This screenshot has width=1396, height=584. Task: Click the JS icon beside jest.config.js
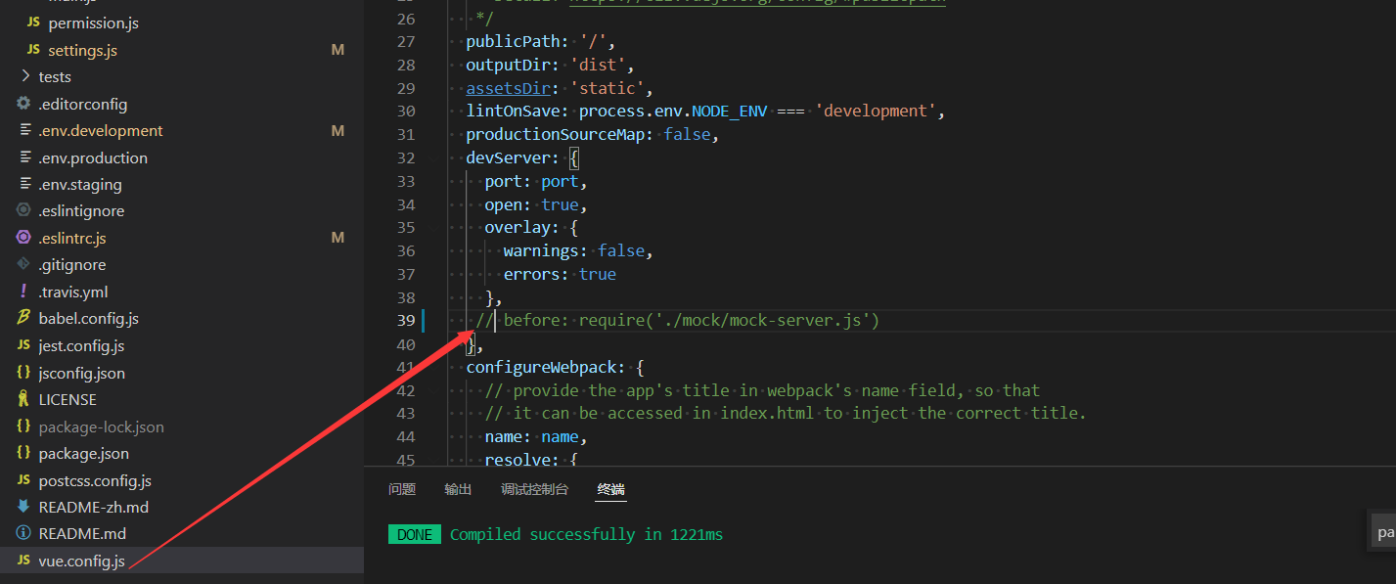pos(23,345)
